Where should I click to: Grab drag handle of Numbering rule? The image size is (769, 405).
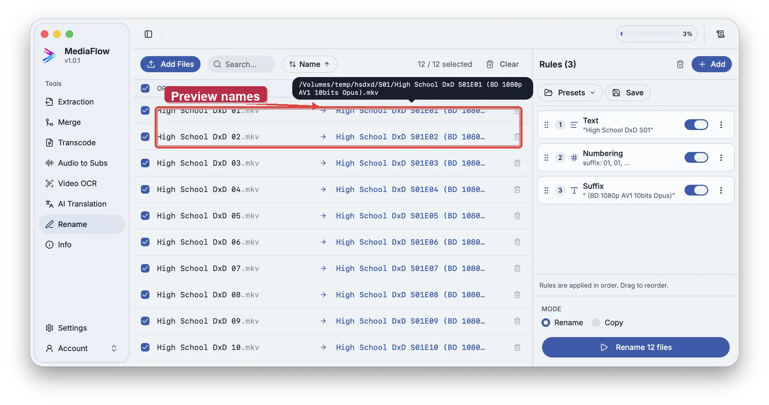pyautogui.click(x=546, y=157)
